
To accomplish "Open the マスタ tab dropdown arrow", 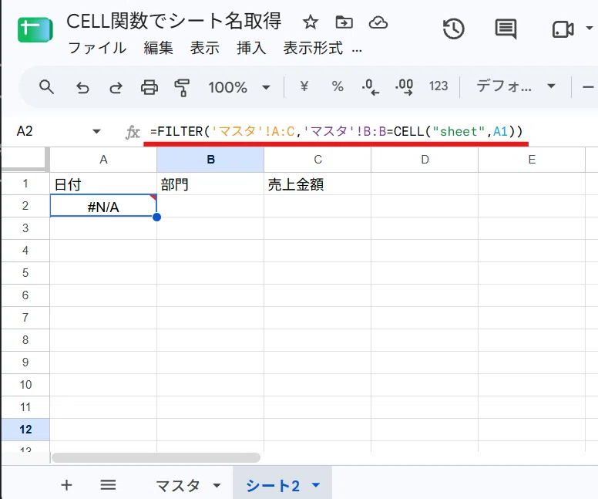I will coord(217,486).
